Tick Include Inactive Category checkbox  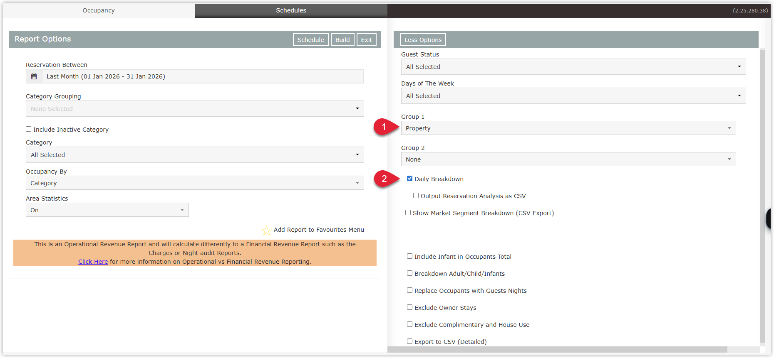click(29, 129)
